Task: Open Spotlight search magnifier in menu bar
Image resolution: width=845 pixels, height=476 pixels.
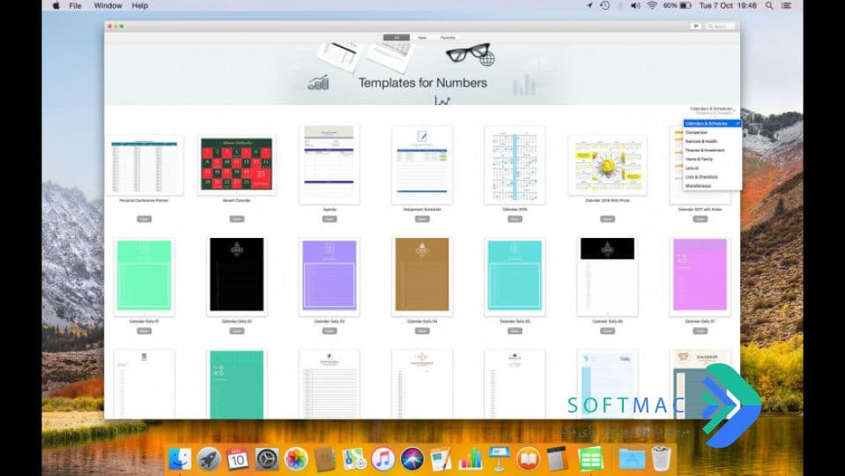Action: 769,5
